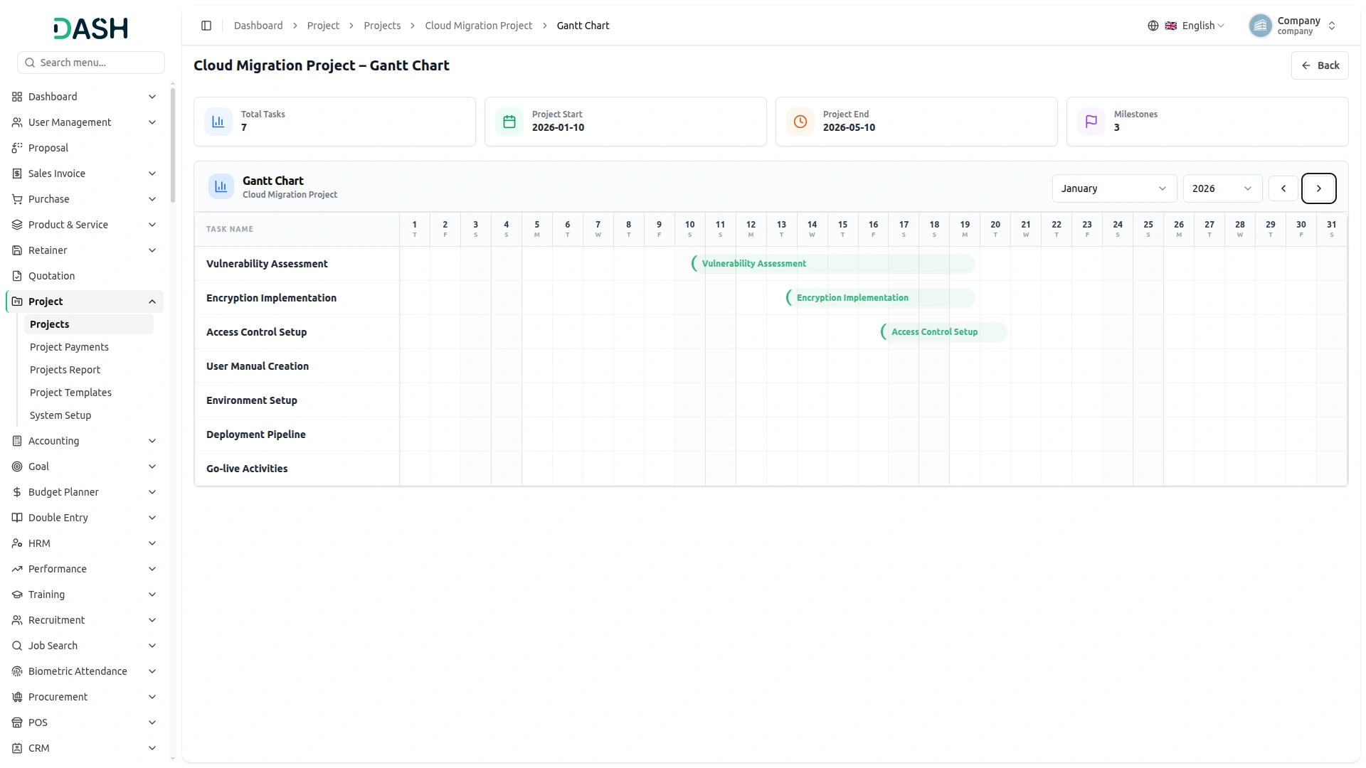Click the Search menu input field

pos(91,63)
